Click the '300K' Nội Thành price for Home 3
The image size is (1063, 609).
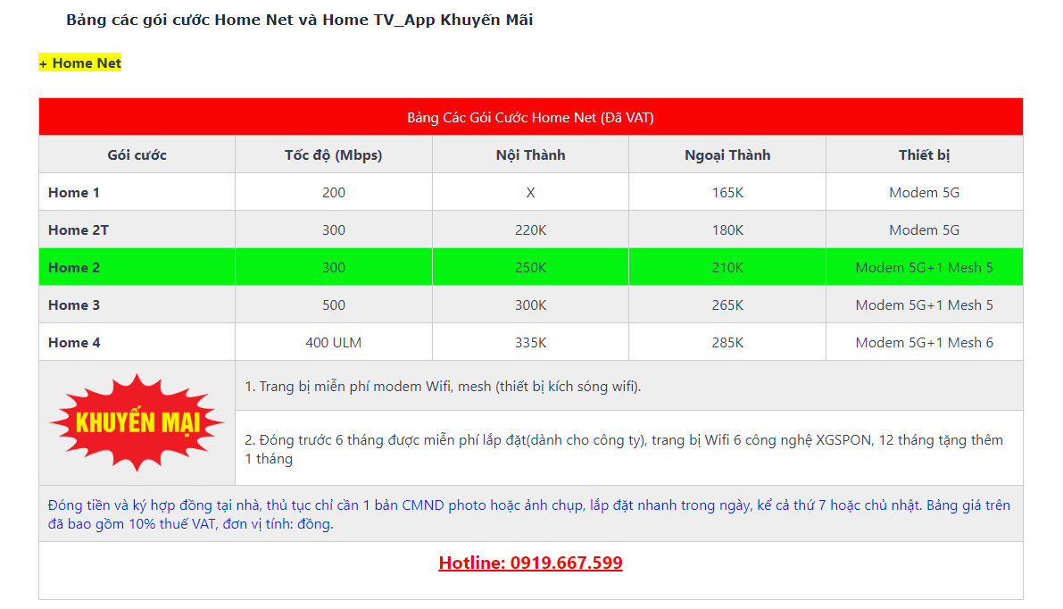530,305
